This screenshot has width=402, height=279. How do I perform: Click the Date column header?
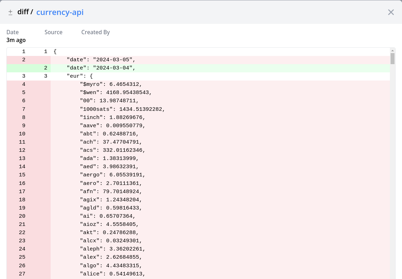(12, 32)
